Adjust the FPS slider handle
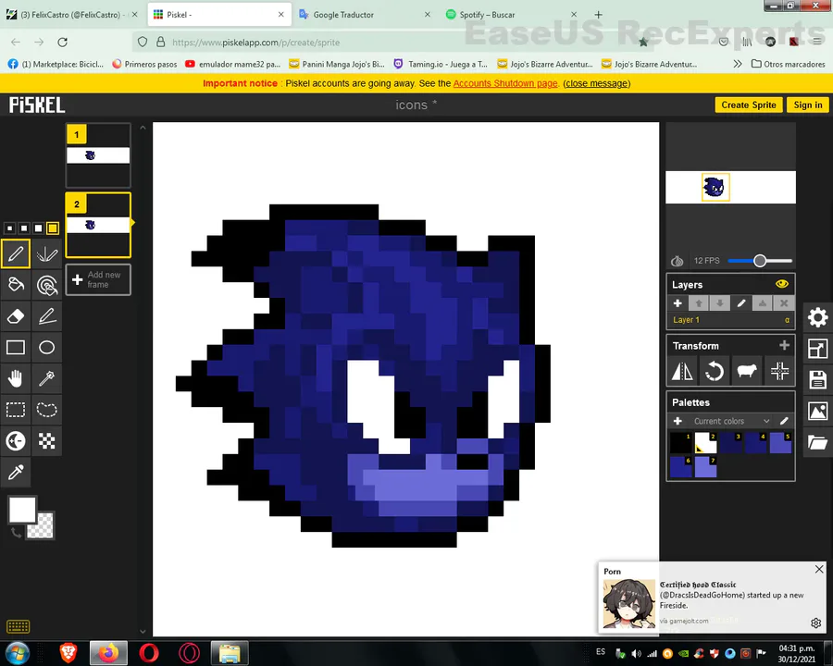 [x=760, y=261]
